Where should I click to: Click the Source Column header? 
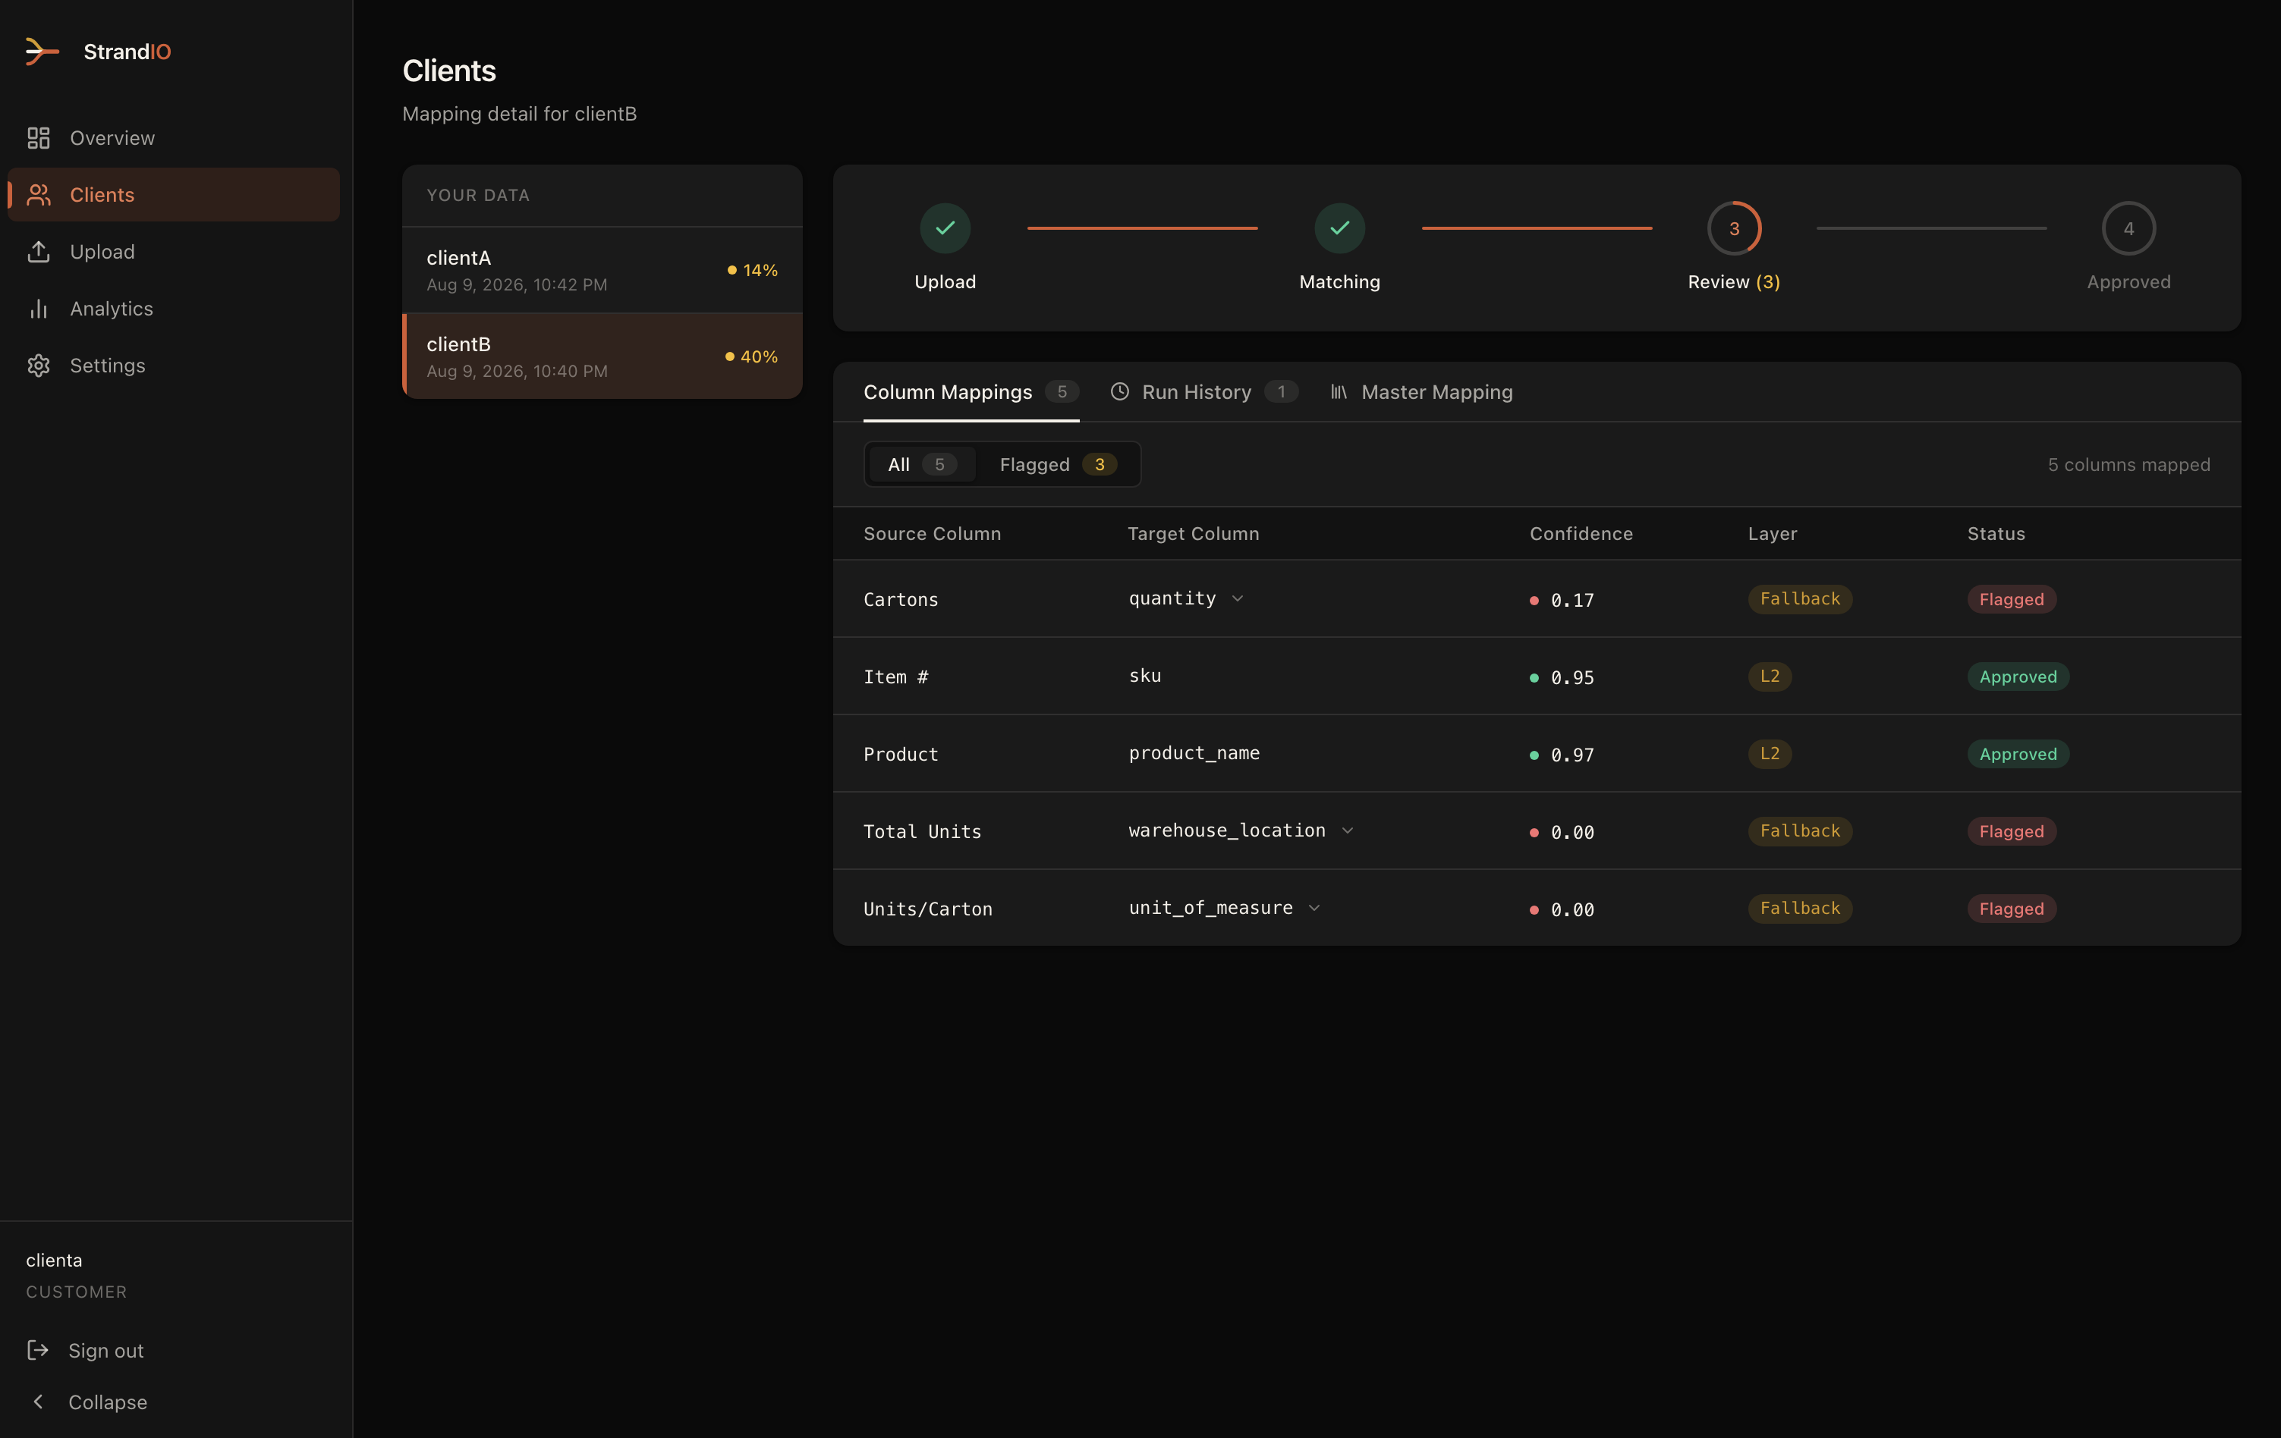932,534
